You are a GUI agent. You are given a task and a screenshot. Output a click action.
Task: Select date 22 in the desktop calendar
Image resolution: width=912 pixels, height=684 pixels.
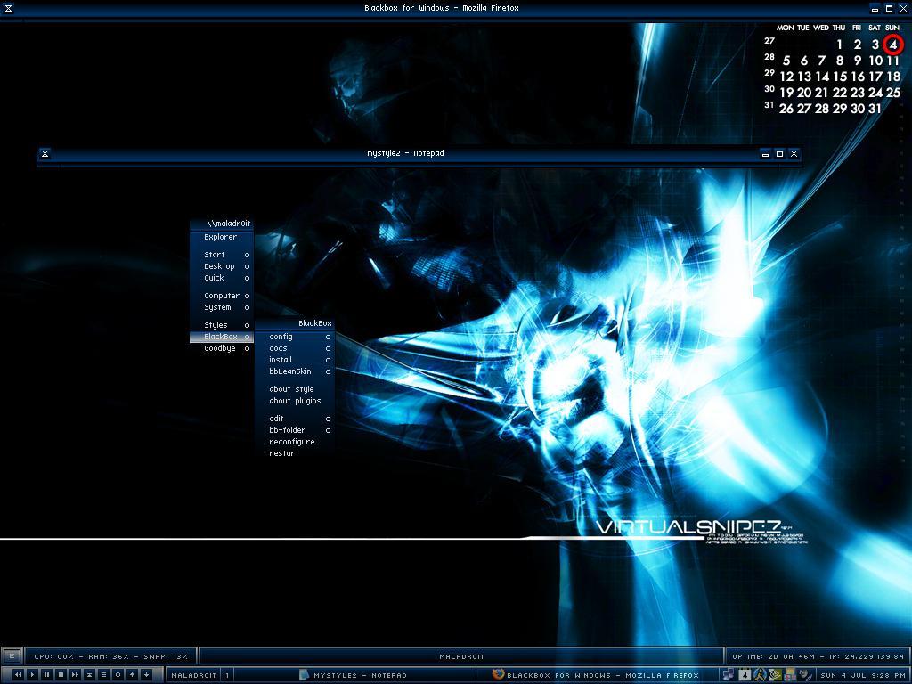(839, 93)
